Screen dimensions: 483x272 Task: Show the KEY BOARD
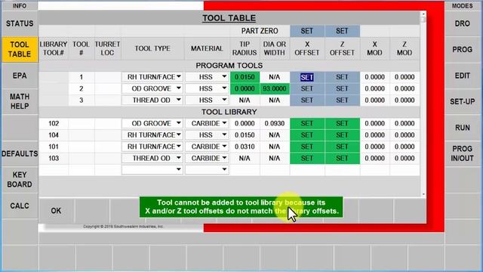click(20, 180)
